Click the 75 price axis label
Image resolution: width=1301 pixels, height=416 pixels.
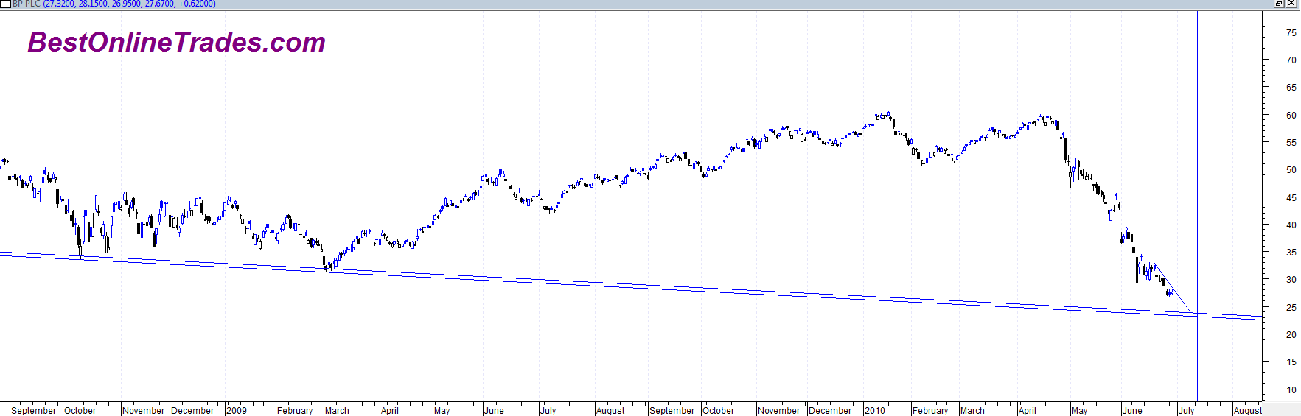(x=1291, y=32)
